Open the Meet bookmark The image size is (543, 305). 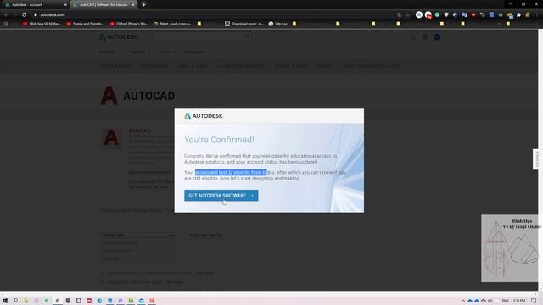pos(173,24)
